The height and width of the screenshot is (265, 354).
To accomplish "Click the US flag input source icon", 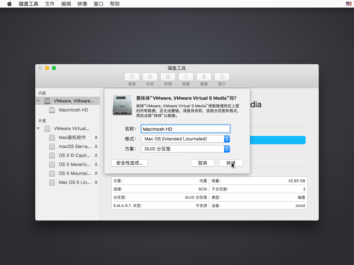I will (348, 3).
